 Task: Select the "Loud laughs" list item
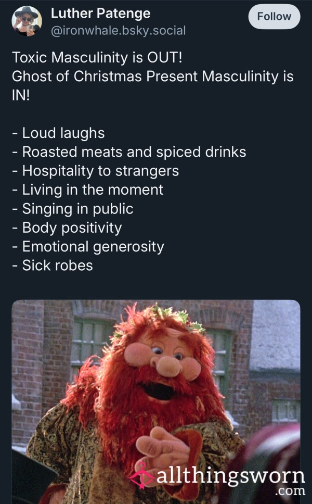click(x=58, y=133)
